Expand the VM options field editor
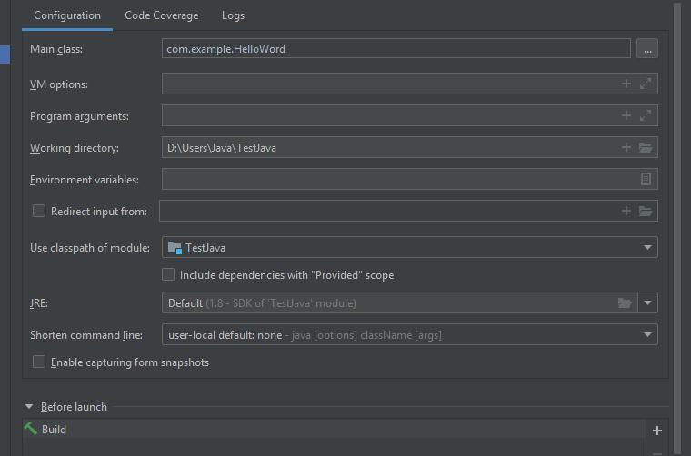 tap(646, 84)
